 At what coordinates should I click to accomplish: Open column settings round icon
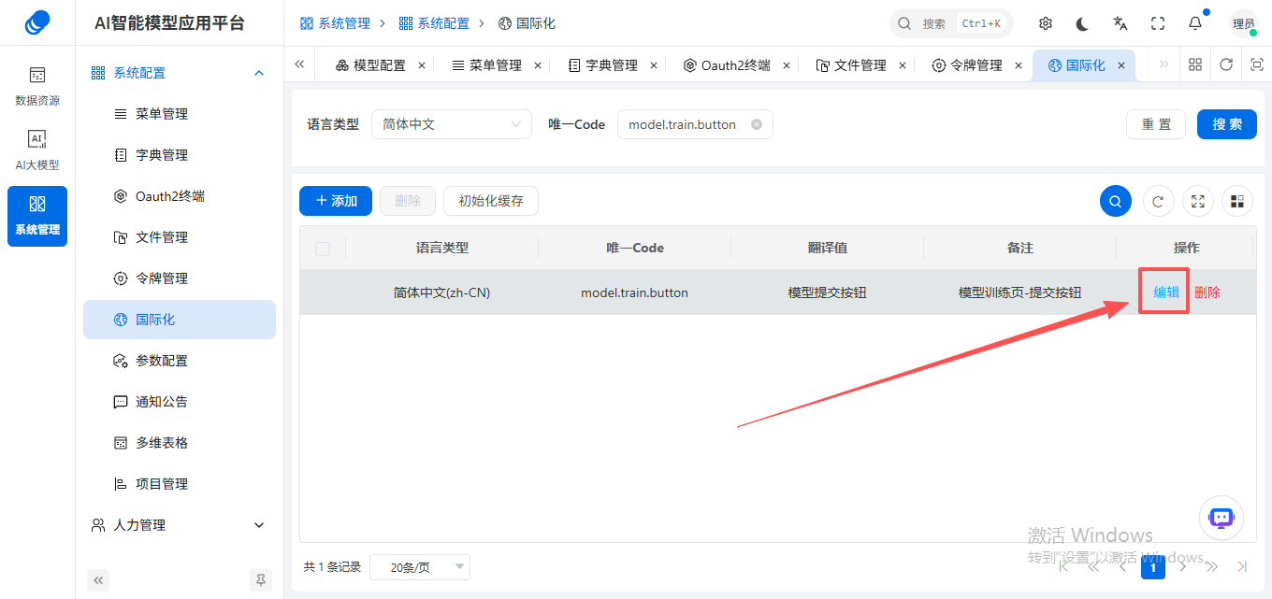(x=1237, y=201)
